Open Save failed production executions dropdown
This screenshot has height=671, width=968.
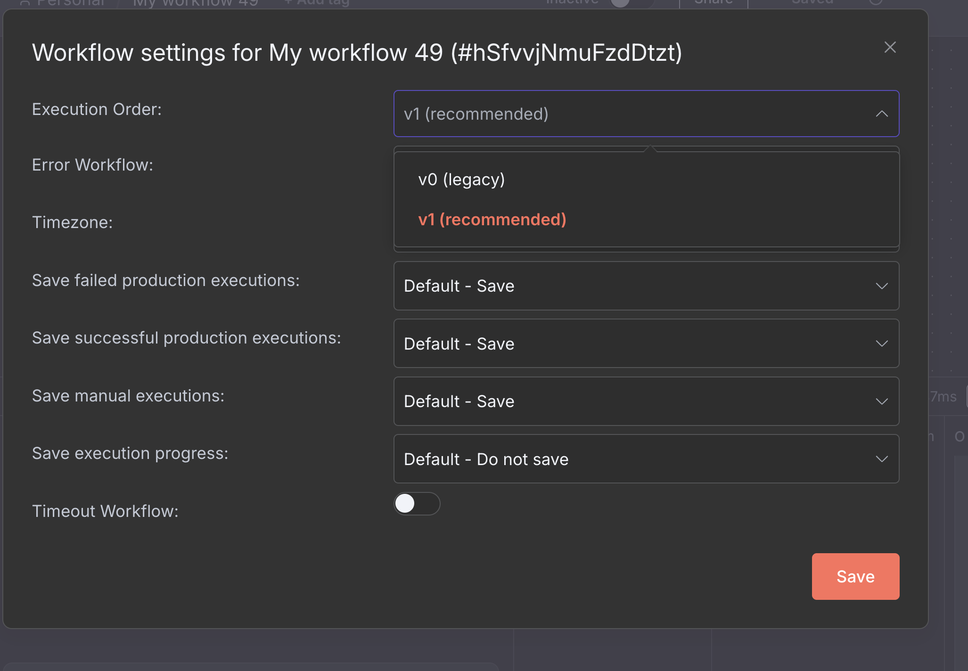[646, 286]
